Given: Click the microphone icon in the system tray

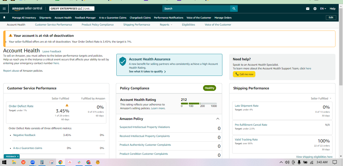Looking at the screenshot, I should pos(299,162).
